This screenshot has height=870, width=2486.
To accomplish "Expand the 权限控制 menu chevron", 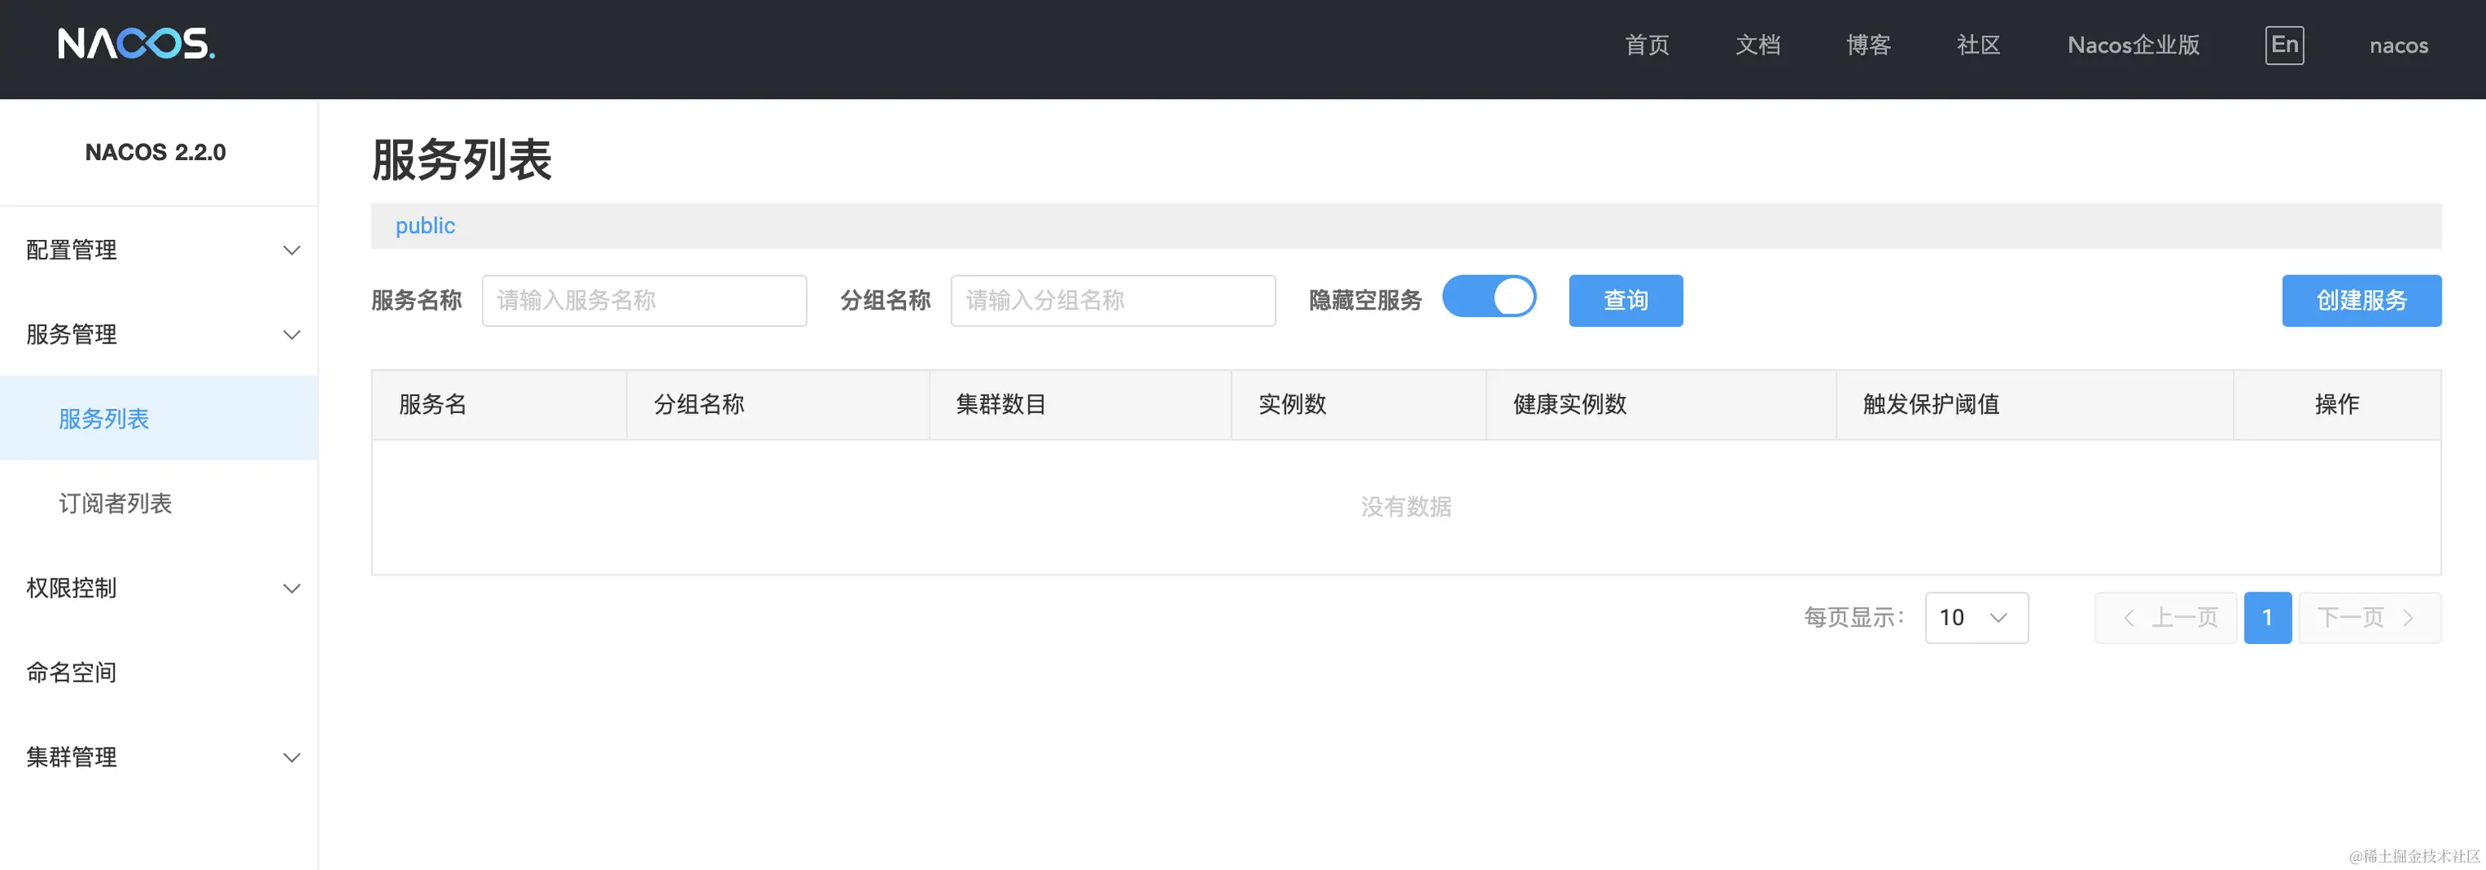I will (x=292, y=588).
